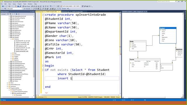Image resolution: width=187 pixels, height=105 pixels.
Task: Select dbo.PaymentMethod table in tree
Action: click(18, 27)
